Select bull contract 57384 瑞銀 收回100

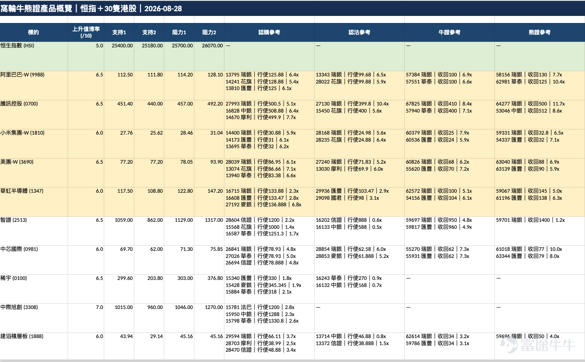click(439, 75)
